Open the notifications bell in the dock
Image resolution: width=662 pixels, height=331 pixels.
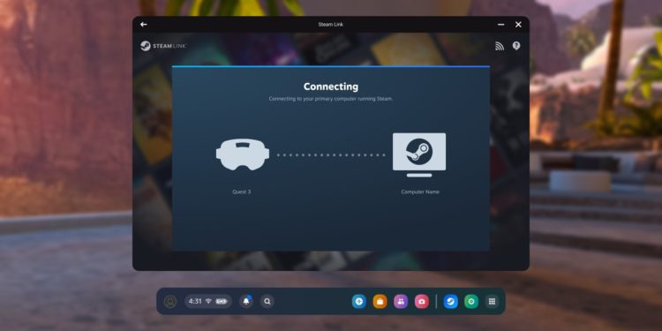[x=246, y=302]
